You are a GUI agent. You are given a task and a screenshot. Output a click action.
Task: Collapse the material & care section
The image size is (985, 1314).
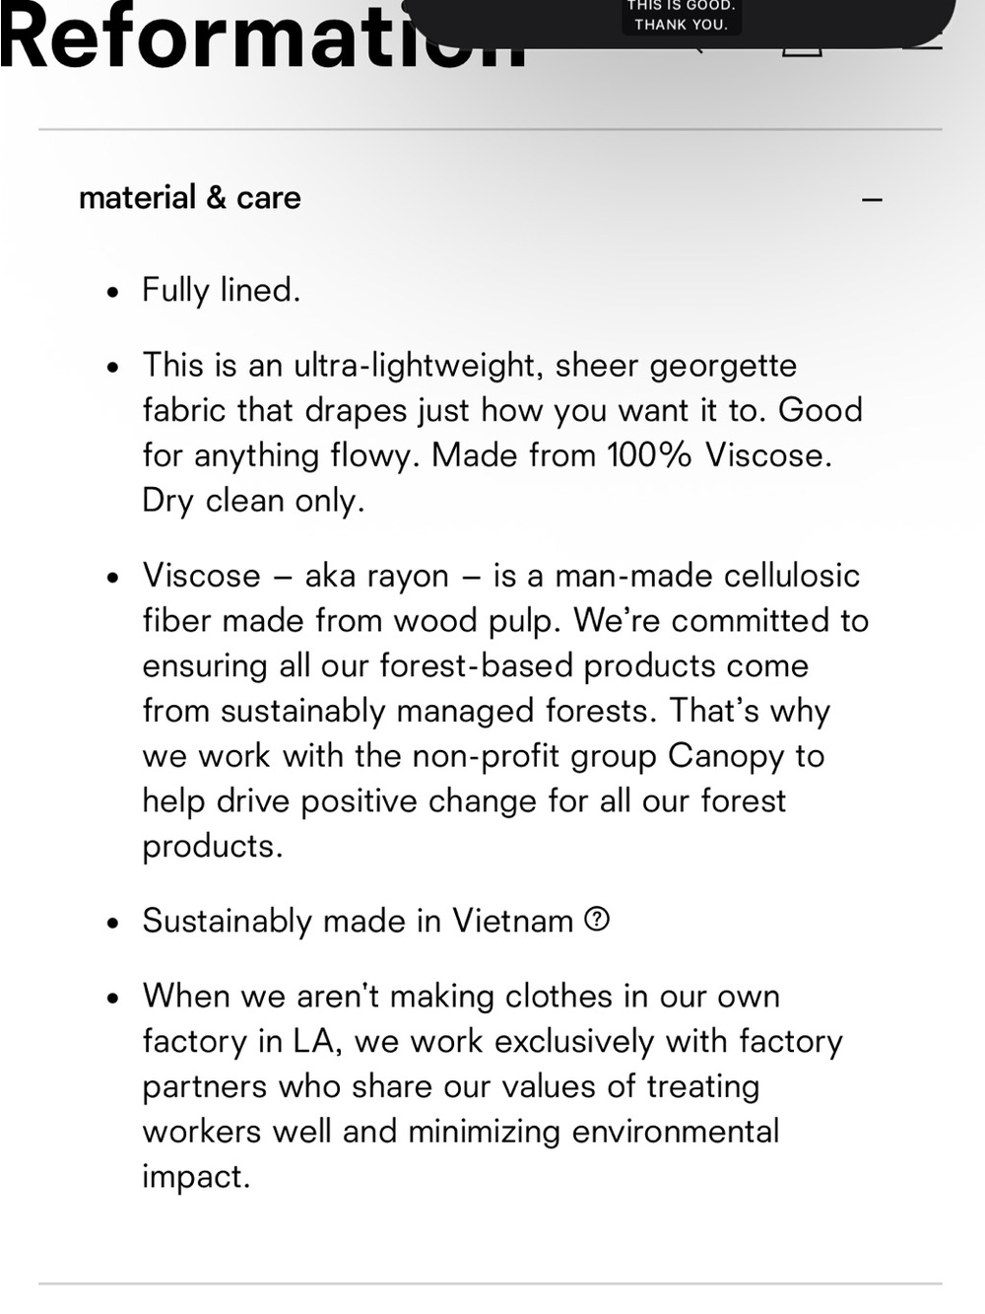click(480, 198)
